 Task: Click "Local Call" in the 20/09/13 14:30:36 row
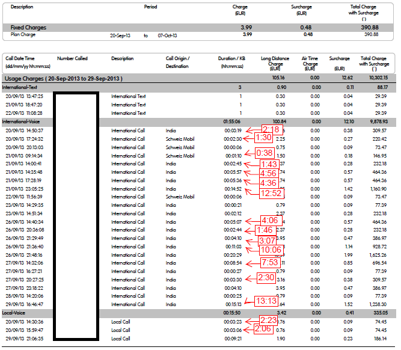pos(120,322)
